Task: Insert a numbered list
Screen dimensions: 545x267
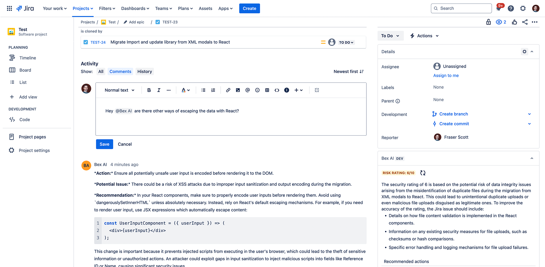Action: pyautogui.click(x=213, y=90)
